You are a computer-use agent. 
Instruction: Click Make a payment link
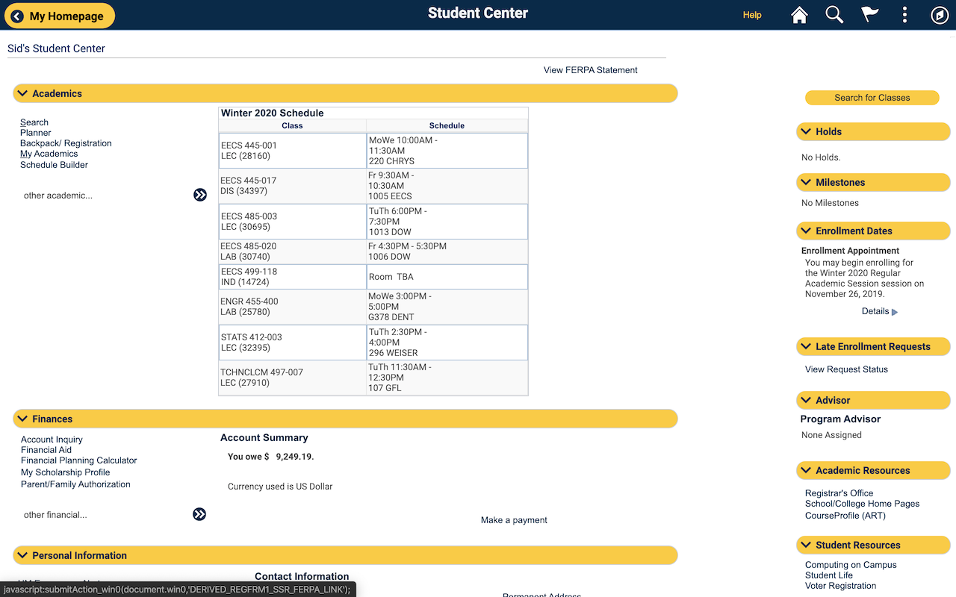pos(514,520)
